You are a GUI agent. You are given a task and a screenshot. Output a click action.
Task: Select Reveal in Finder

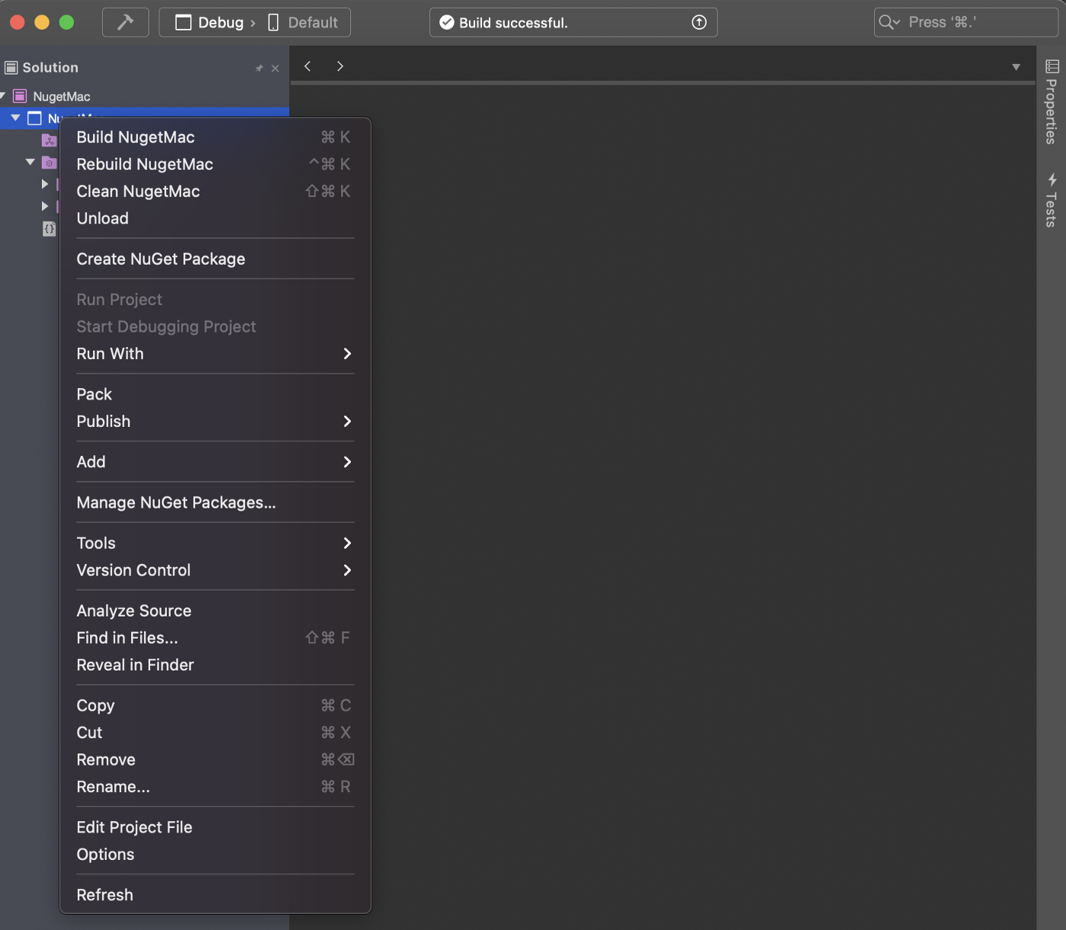pos(215,665)
